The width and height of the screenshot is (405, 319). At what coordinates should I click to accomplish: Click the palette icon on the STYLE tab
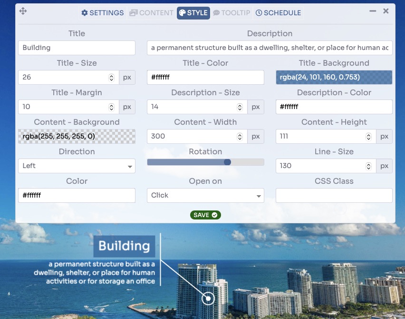[183, 13]
